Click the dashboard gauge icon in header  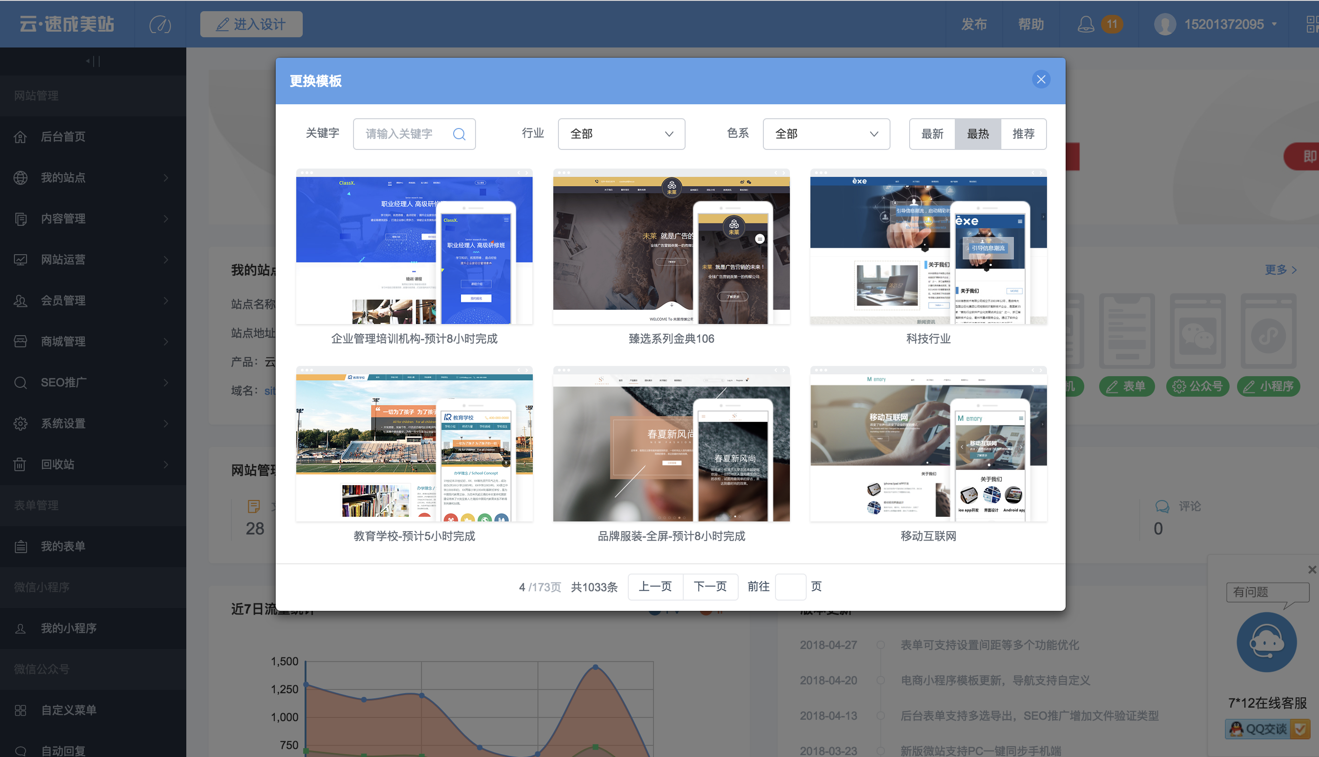coord(160,24)
